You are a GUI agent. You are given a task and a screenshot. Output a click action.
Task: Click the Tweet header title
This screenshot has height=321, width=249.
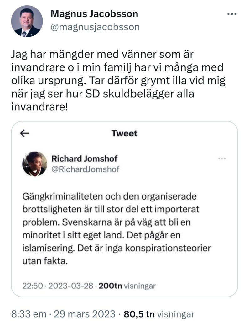point(124,133)
